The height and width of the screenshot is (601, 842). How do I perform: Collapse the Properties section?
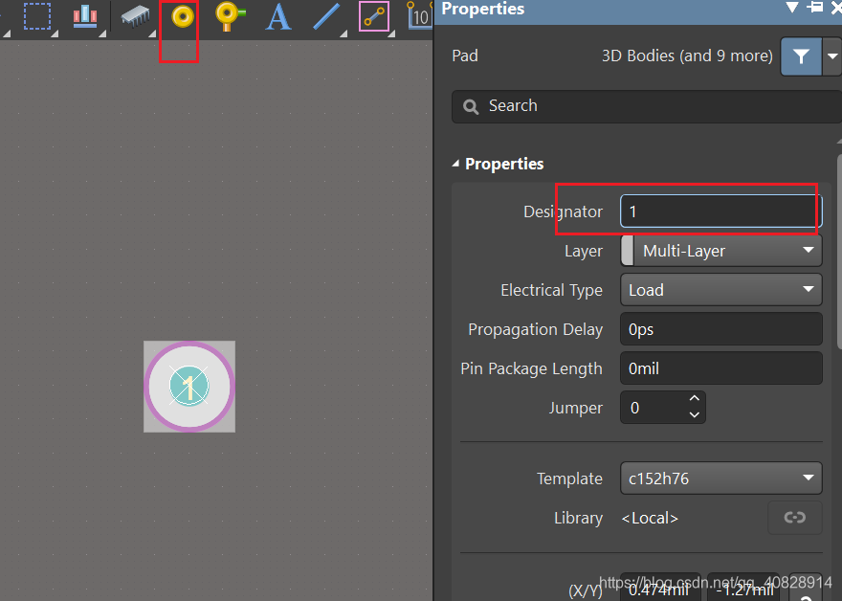click(455, 164)
